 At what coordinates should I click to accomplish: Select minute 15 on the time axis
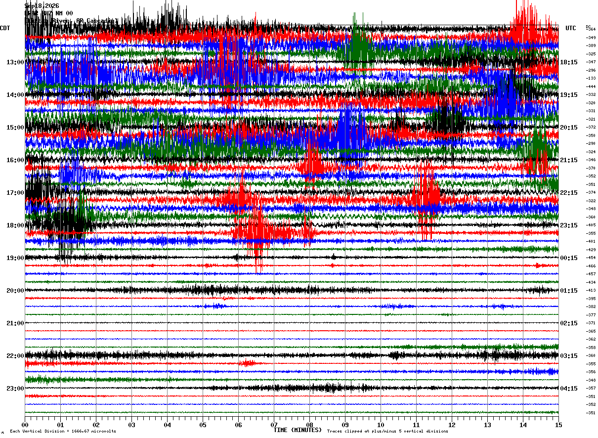tap(558, 425)
